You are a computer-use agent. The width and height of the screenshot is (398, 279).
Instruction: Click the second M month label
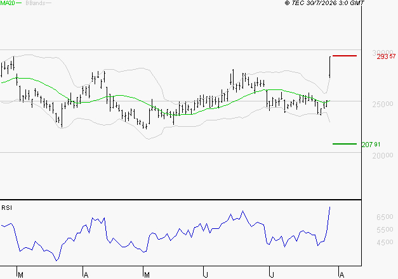click(147, 275)
